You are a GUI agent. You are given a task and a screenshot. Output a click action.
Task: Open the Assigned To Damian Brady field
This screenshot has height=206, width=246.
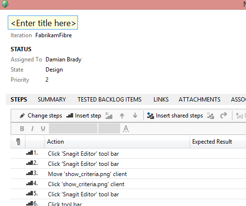click(x=63, y=59)
